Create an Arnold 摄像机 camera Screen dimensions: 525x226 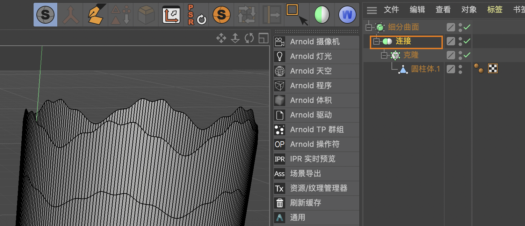316,42
